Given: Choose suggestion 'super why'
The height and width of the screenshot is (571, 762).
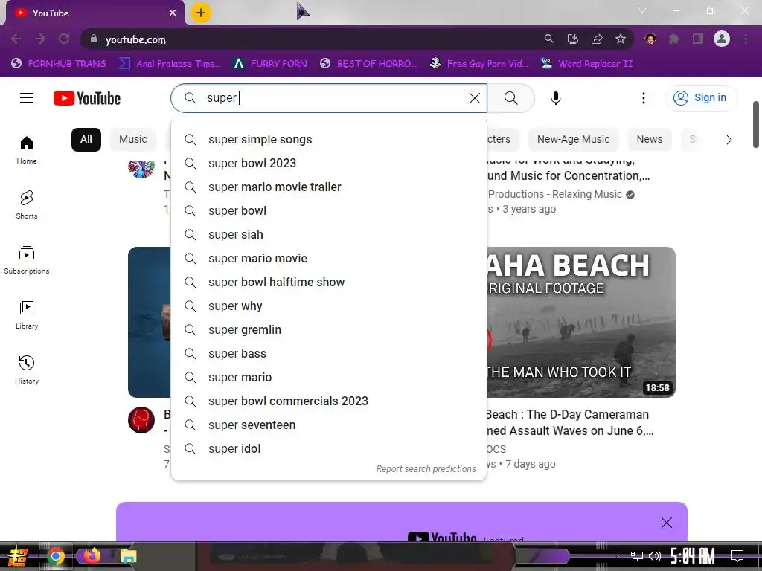Looking at the screenshot, I should pyautogui.click(x=328, y=306).
